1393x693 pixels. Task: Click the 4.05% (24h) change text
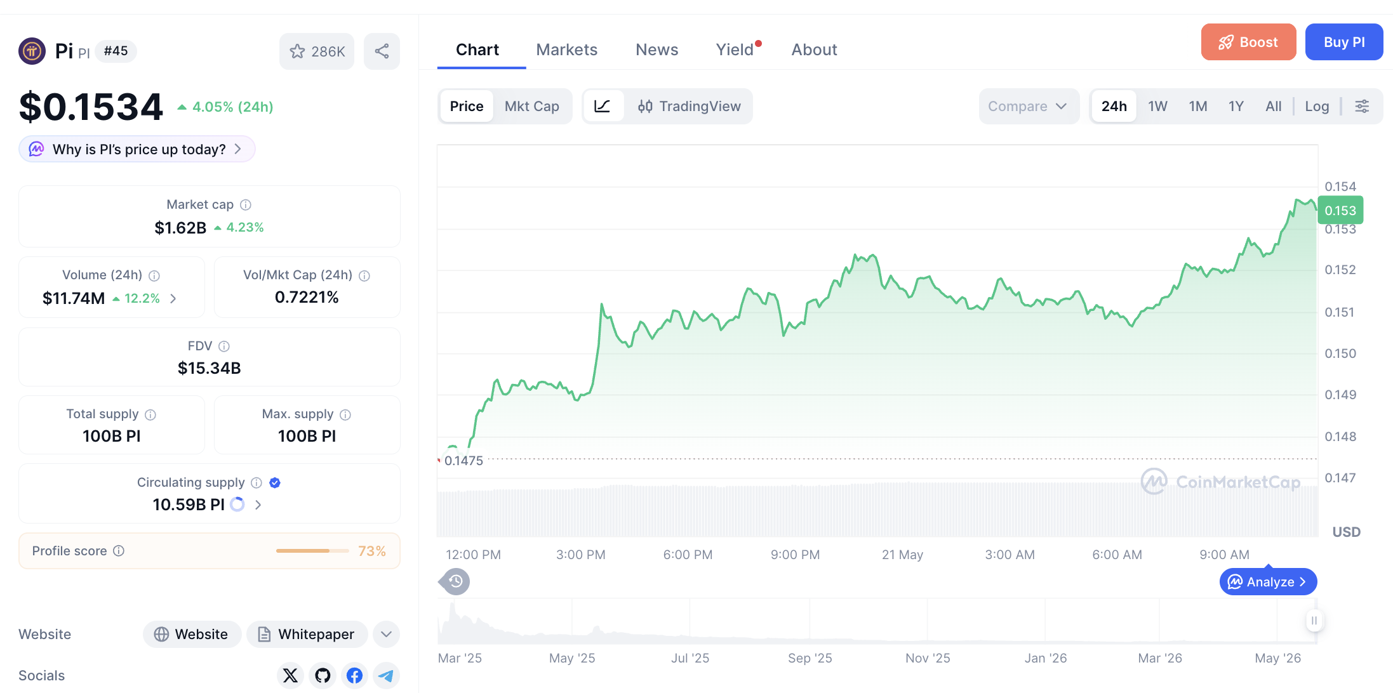tap(232, 107)
